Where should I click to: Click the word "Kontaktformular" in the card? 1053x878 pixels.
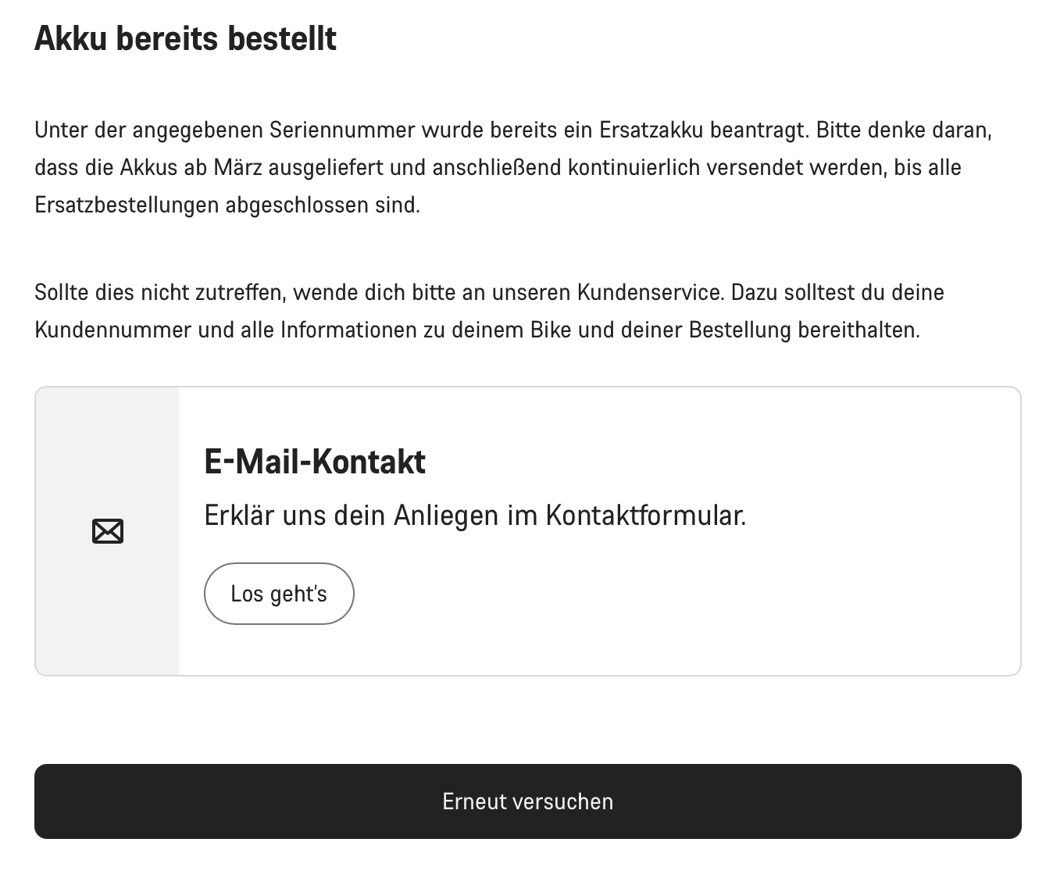(644, 516)
